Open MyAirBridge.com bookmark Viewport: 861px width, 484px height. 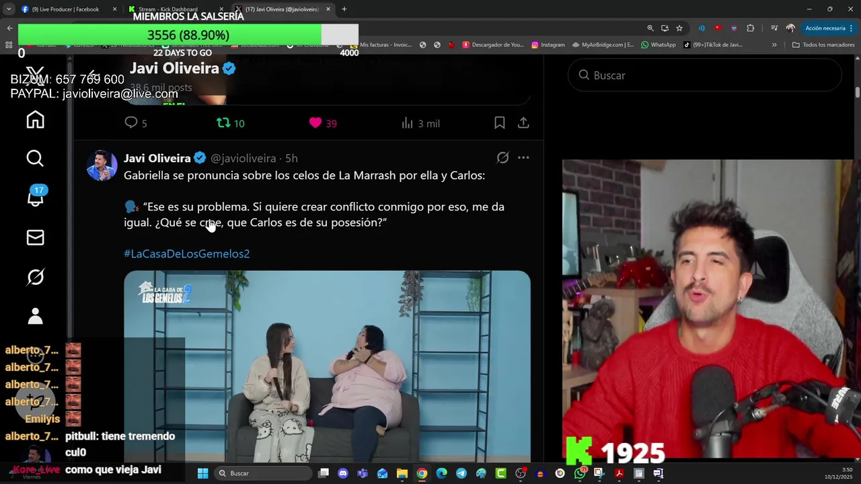(x=603, y=45)
